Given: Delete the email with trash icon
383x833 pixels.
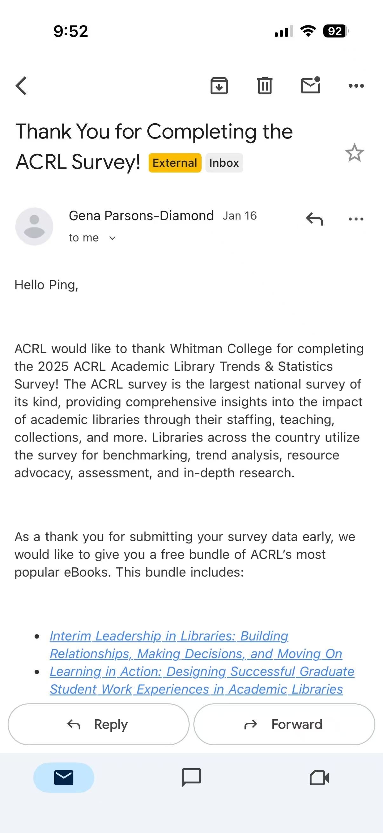Looking at the screenshot, I should pyautogui.click(x=265, y=86).
